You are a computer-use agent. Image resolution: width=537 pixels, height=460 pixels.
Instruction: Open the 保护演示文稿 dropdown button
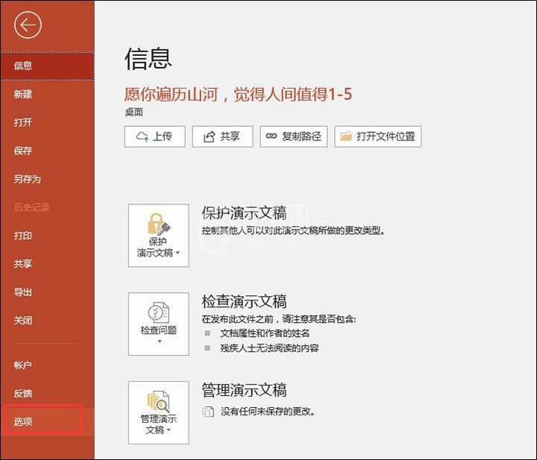coord(159,236)
